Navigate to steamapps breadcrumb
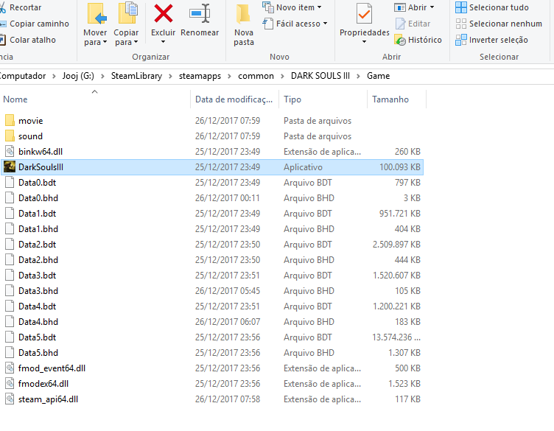Screen dimensions: 554x431 click(x=200, y=76)
